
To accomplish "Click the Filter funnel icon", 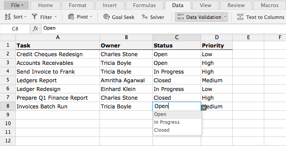I will click(x=34, y=17).
